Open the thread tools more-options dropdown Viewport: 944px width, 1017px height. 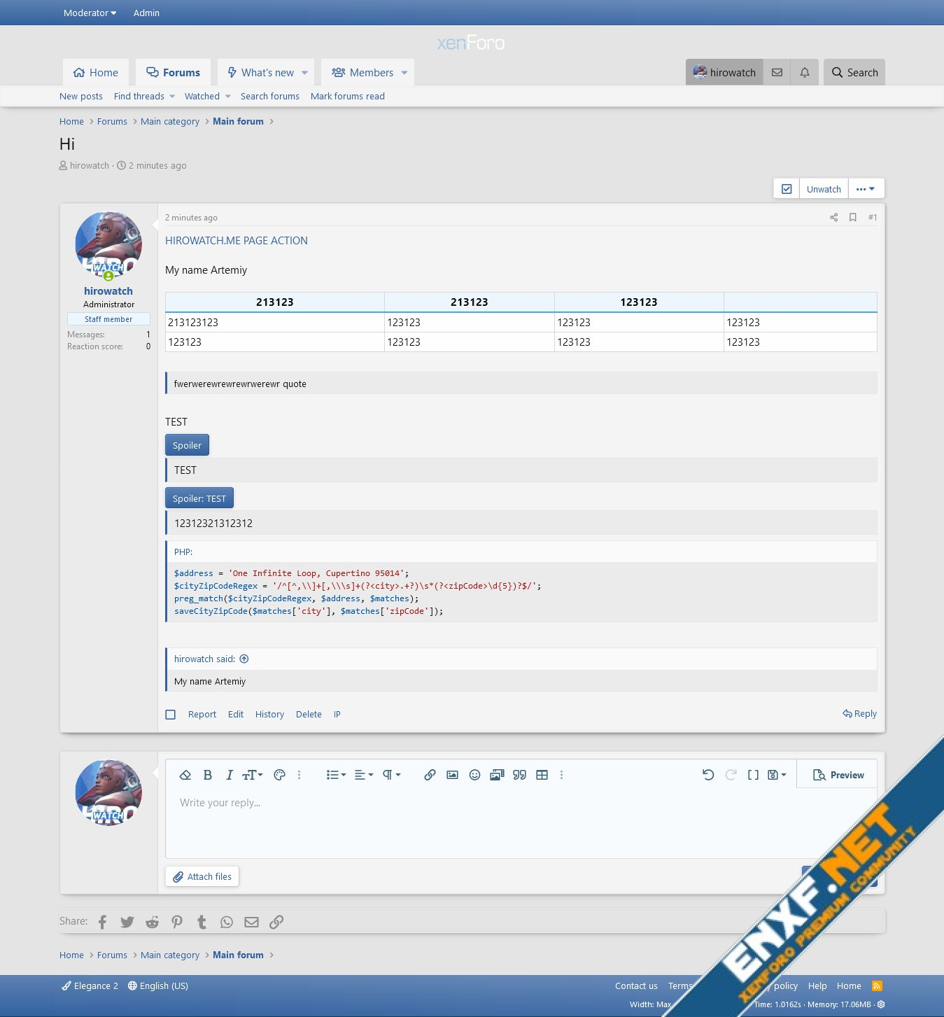click(866, 189)
